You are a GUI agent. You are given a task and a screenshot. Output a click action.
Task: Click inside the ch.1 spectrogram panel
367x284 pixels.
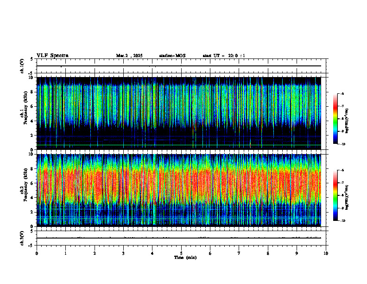(x=179, y=113)
